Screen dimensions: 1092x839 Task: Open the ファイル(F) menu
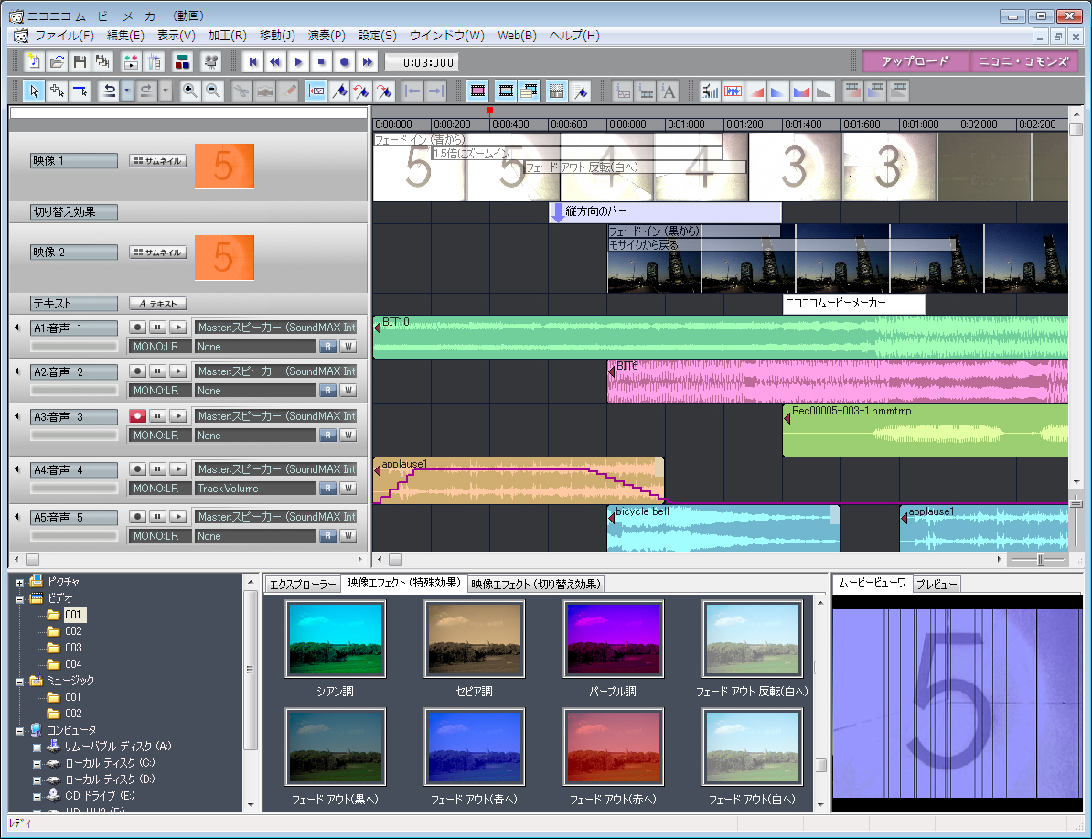(x=64, y=36)
